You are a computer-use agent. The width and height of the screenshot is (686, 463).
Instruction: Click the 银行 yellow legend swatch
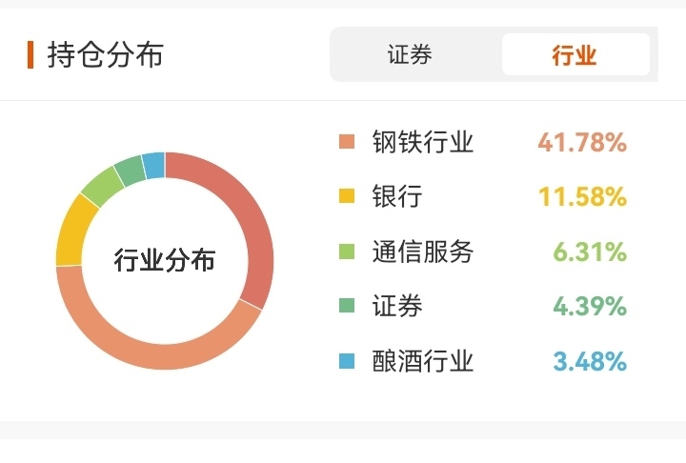(x=348, y=197)
